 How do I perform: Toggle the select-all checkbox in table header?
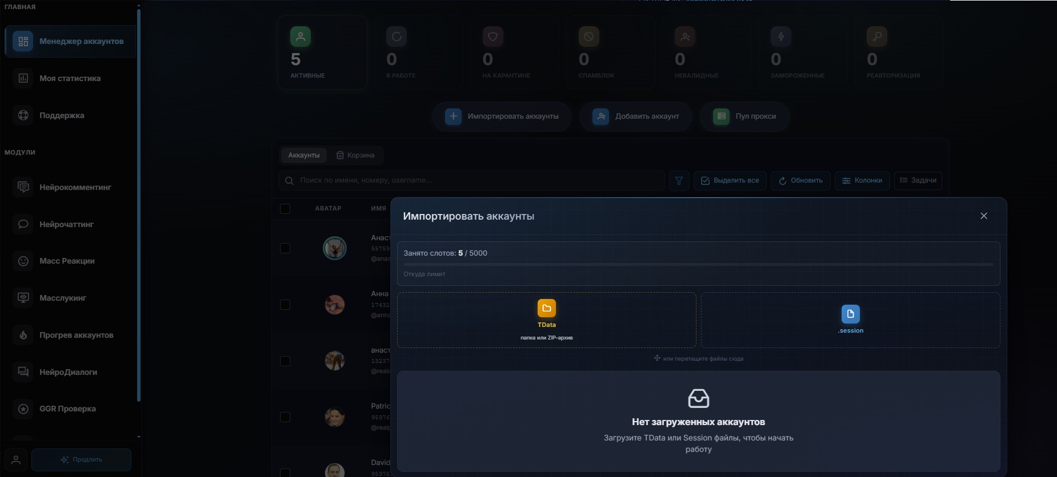tap(285, 209)
